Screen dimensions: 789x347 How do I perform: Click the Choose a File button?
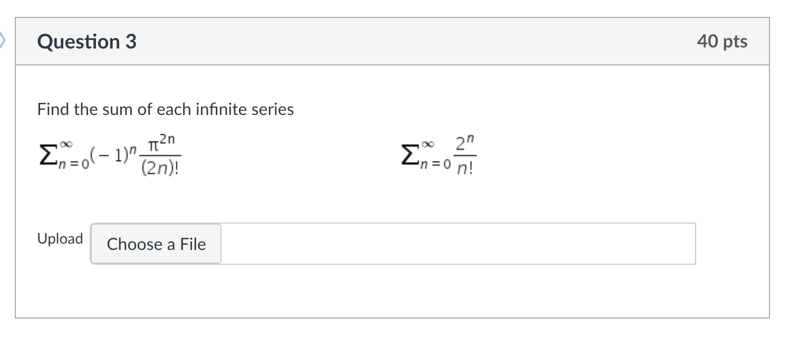155,244
